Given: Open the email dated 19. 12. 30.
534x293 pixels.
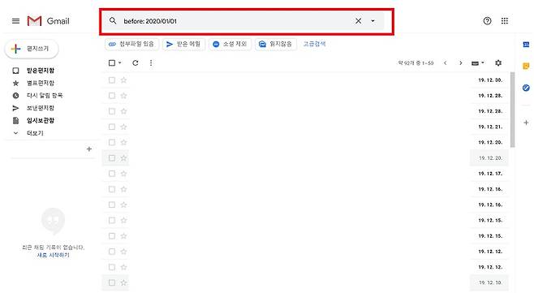Looking at the screenshot, I should [x=305, y=80].
